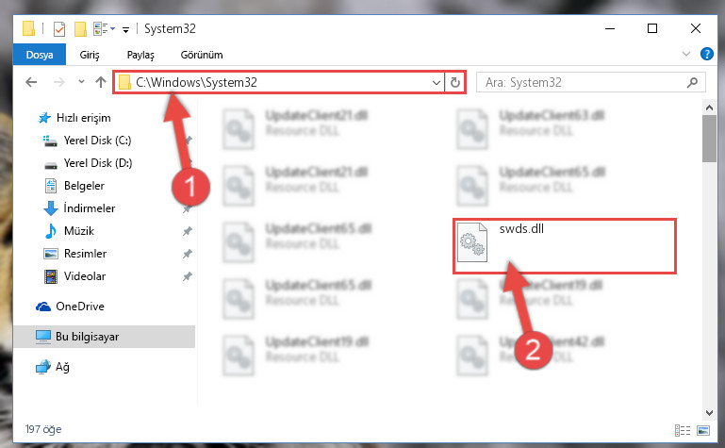
Task: Toggle pin for Resimler folder
Action: (187, 254)
